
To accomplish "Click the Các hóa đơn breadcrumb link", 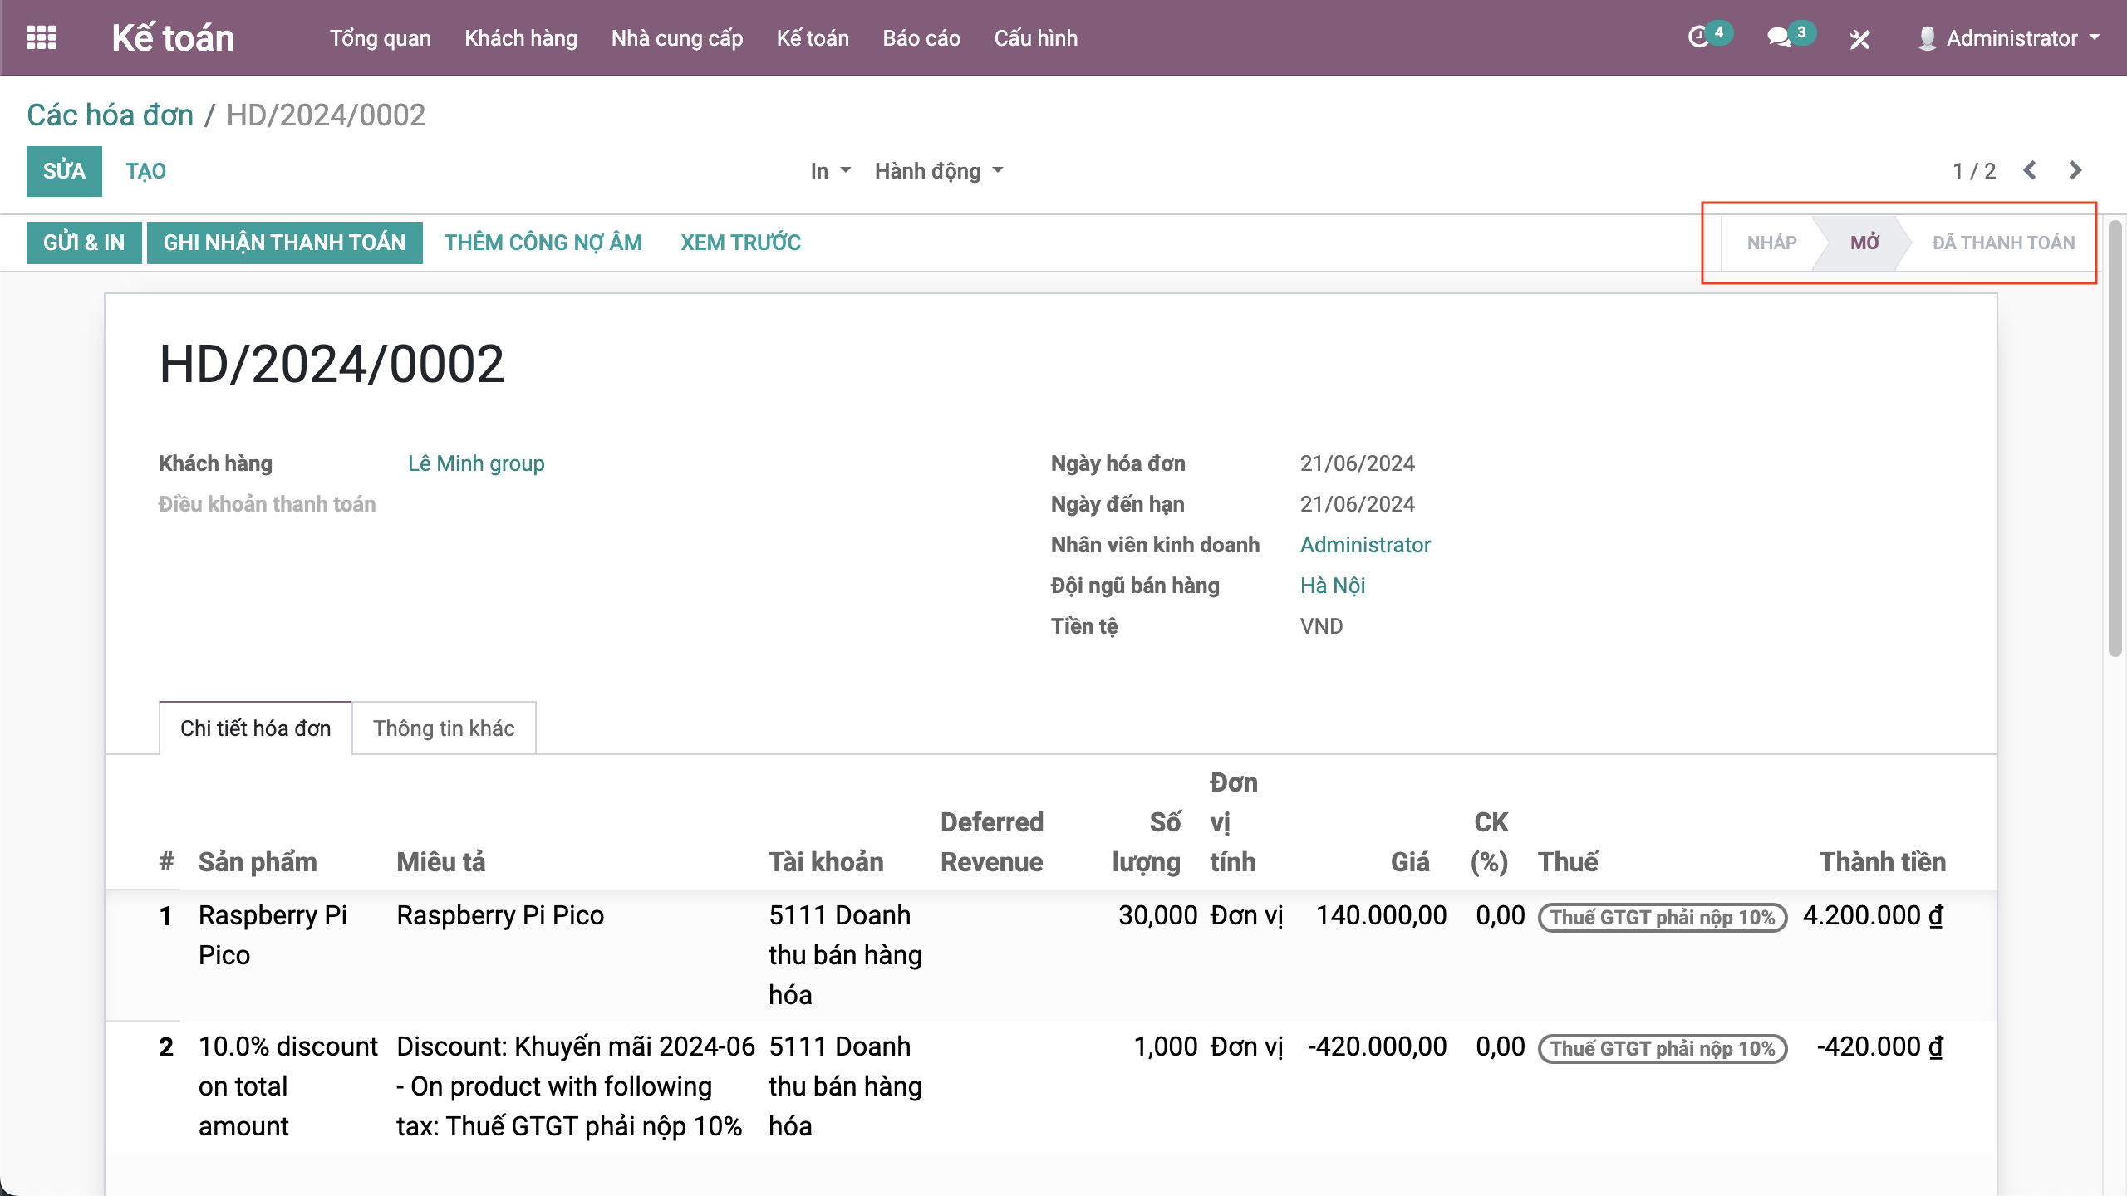I will click(x=110, y=115).
